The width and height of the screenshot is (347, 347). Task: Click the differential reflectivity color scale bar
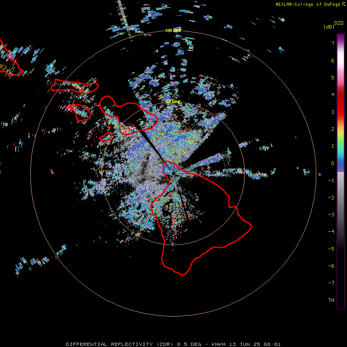coord(340,171)
